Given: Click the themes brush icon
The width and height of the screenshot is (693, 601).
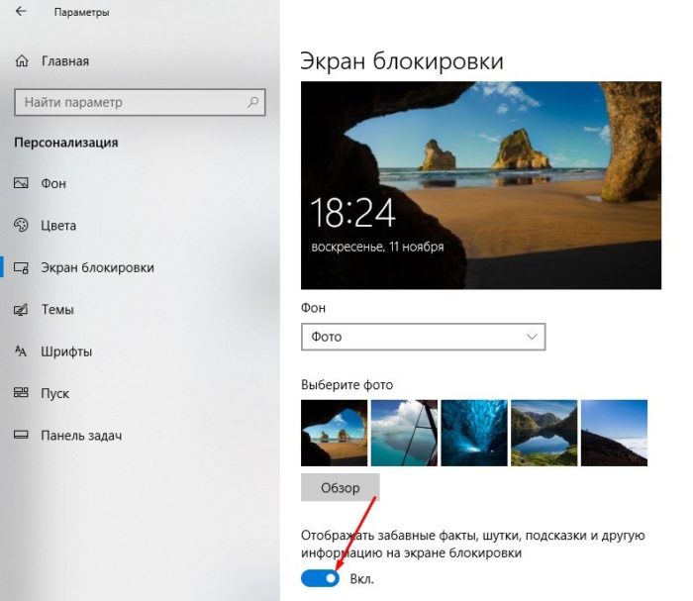Looking at the screenshot, I should tap(21, 309).
